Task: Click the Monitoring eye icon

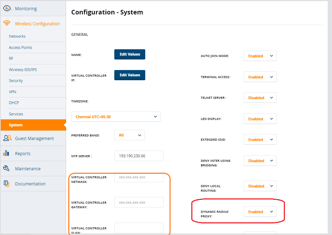Action: coord(7,8)
